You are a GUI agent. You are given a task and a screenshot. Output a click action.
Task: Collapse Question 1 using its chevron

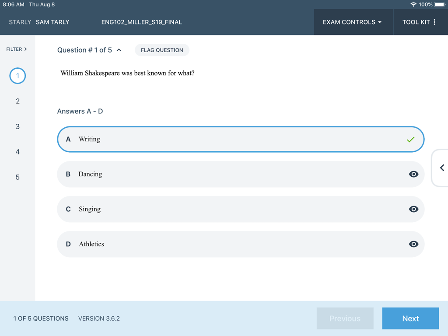click(x=118, y=50)
